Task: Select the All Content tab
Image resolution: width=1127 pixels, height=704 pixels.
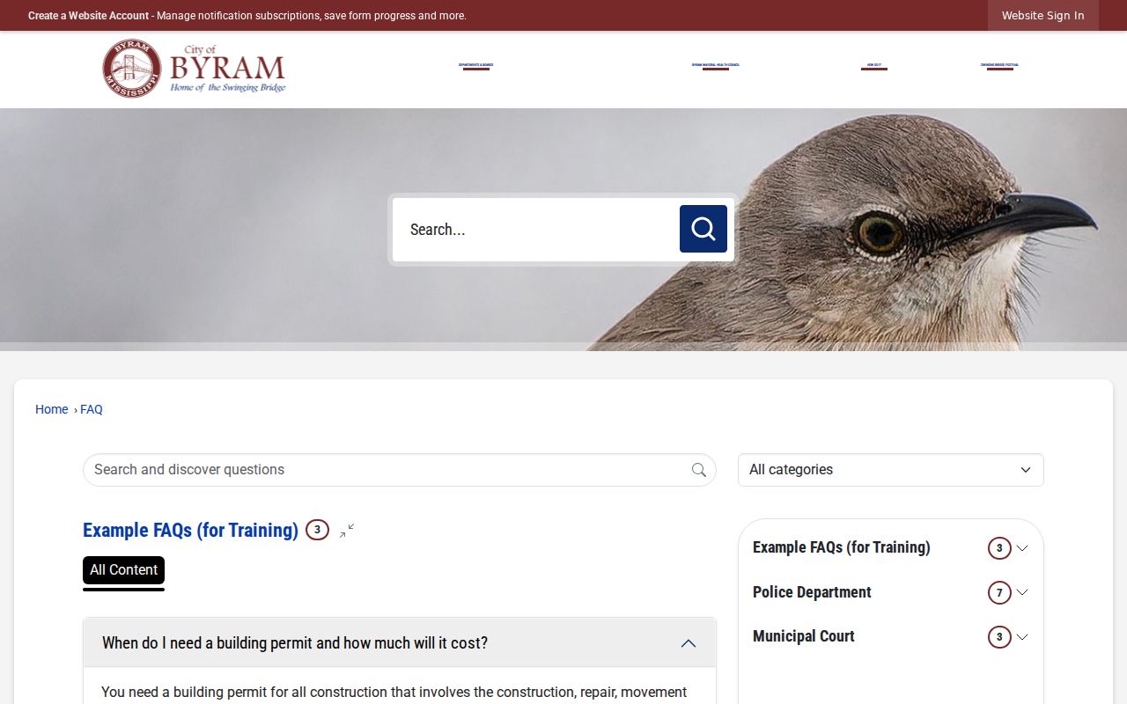Action: click(123, 570)
